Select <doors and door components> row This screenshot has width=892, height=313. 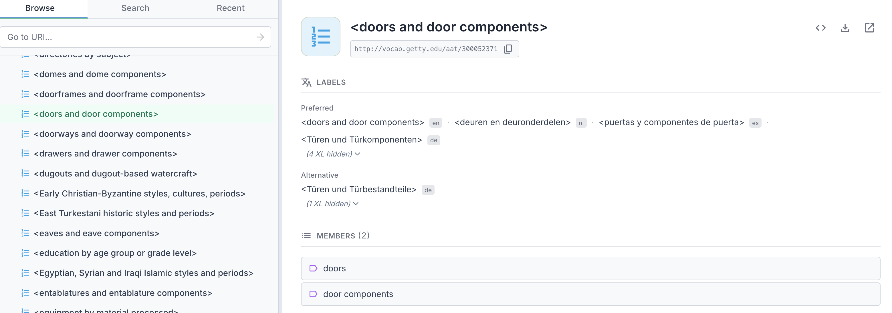coord(137,114)
